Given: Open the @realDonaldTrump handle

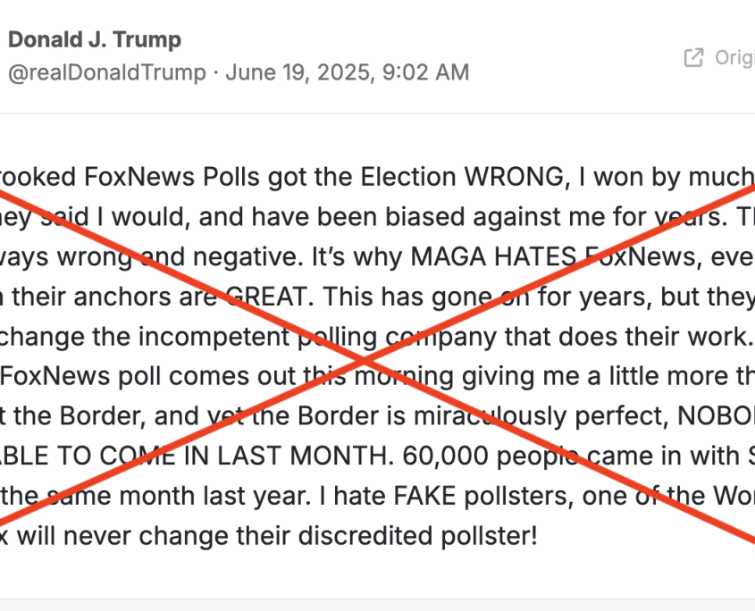Looking at the screenshot, I should point(107,72).
